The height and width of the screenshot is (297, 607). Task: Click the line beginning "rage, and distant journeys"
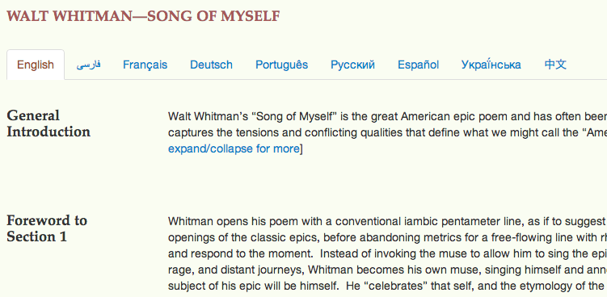(387, 270)
